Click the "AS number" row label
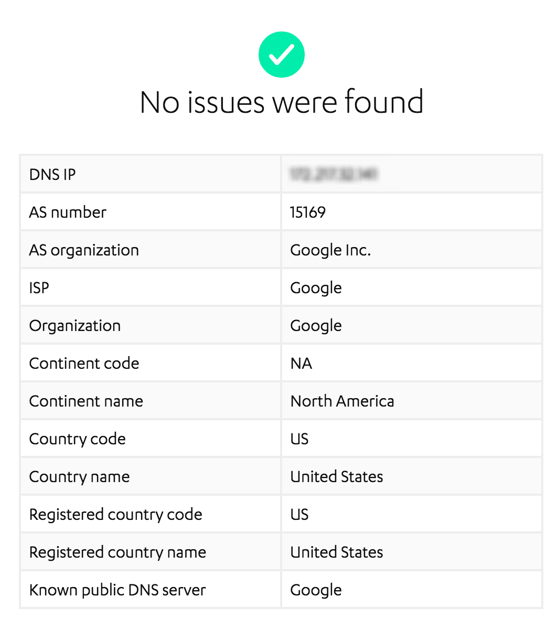 pyautogui.click(x=68, y=212)
